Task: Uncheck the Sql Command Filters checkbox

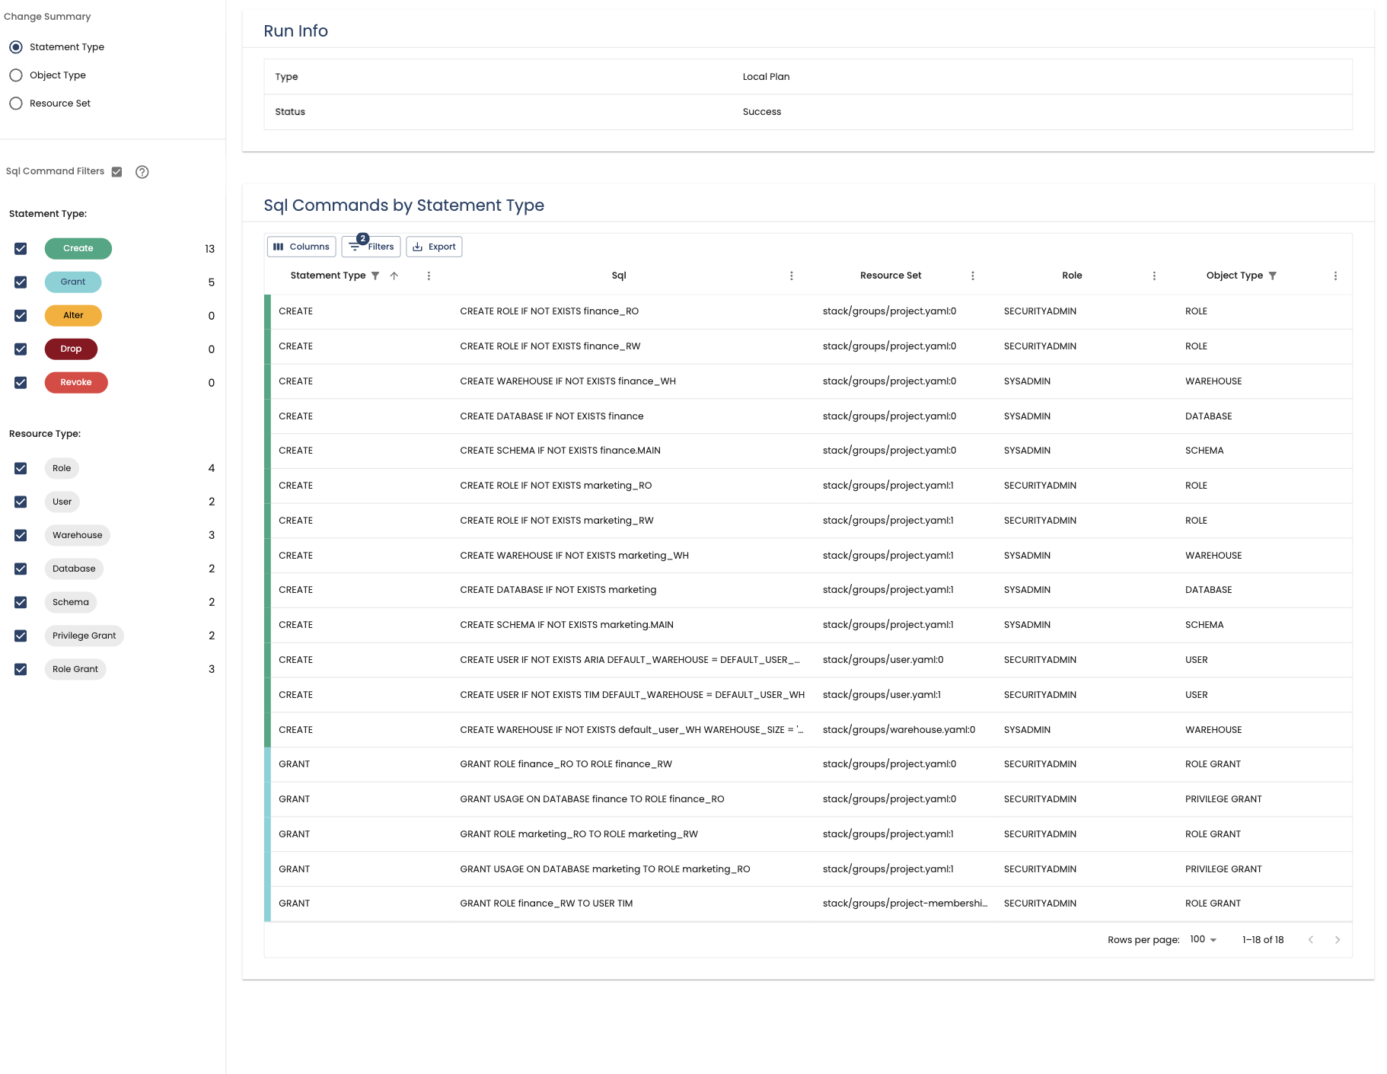Action: click(x=116, y=171)
